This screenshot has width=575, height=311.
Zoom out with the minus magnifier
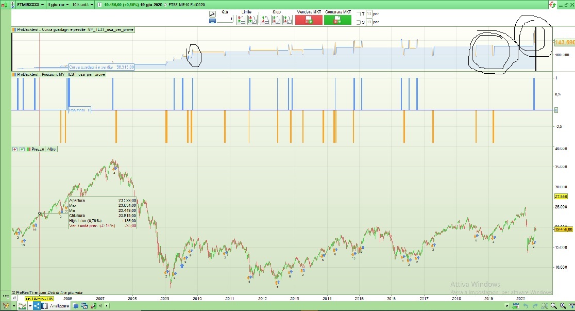point(554,306)
